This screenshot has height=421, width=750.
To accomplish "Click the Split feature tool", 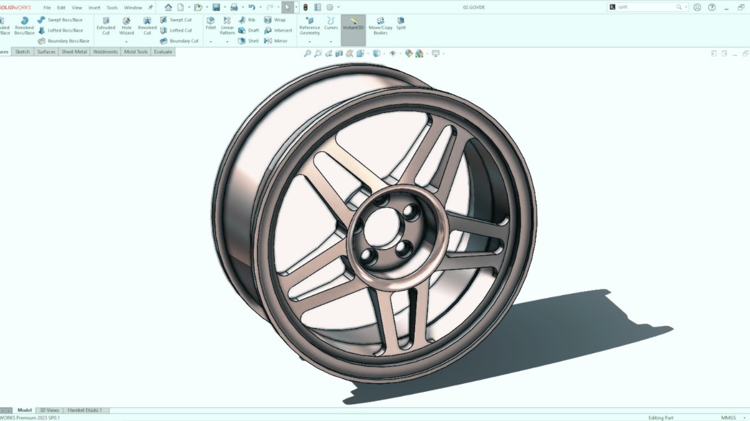I will (401, 23).
